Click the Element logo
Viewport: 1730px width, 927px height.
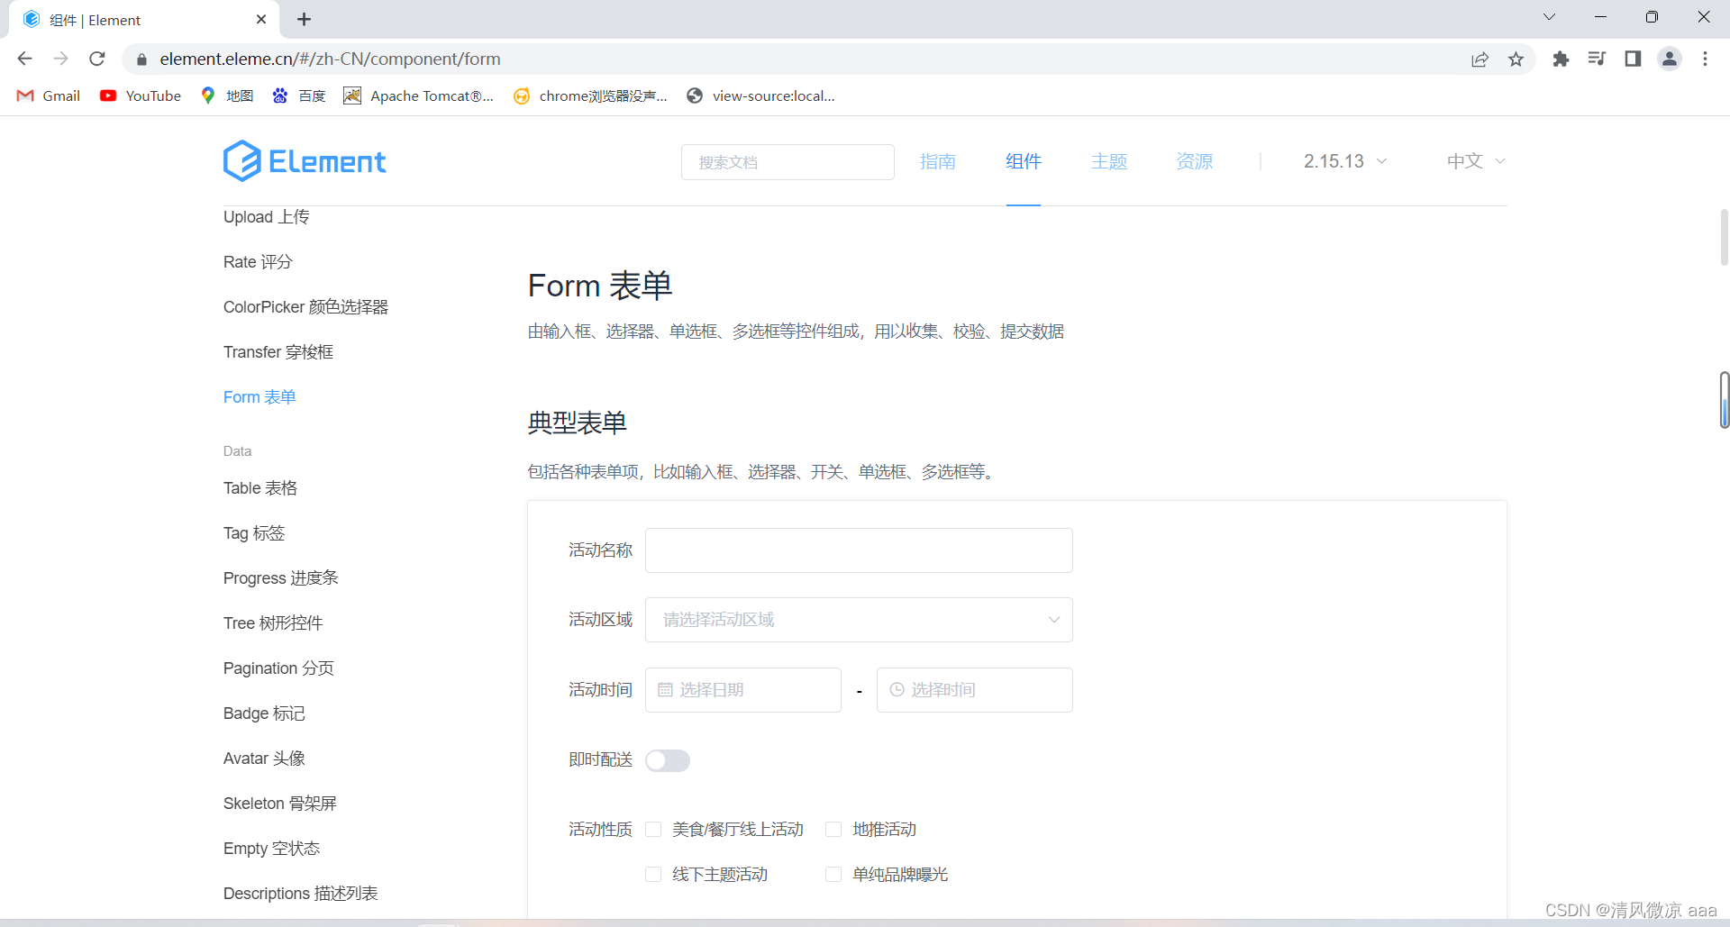pos(305,161)
